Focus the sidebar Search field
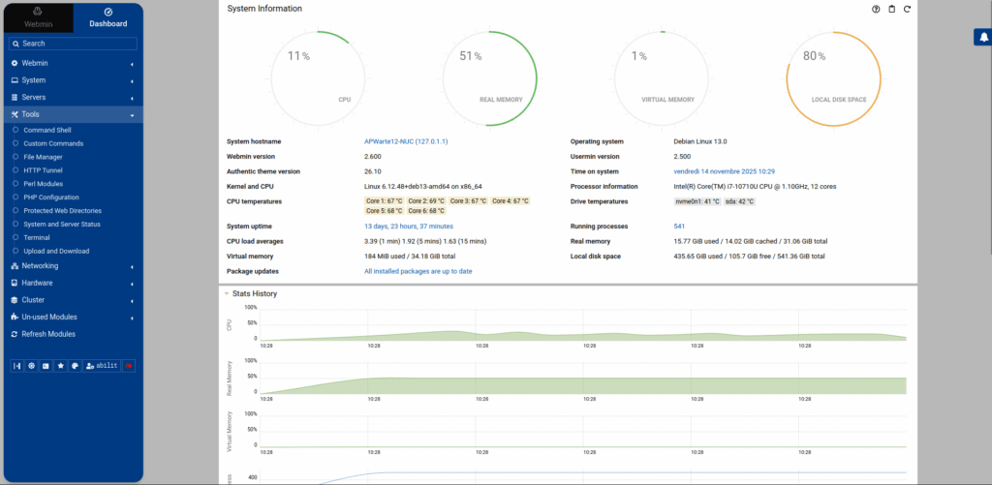The image size is (992, 485). (73, 44)
